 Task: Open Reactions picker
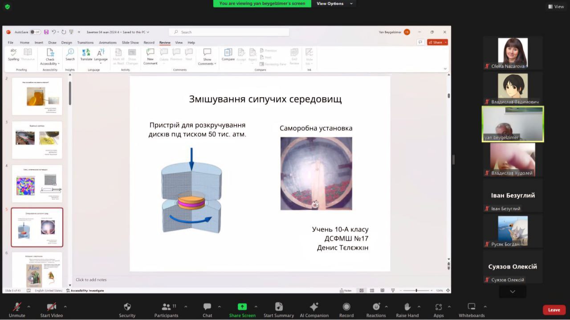(x=376, y=309)
